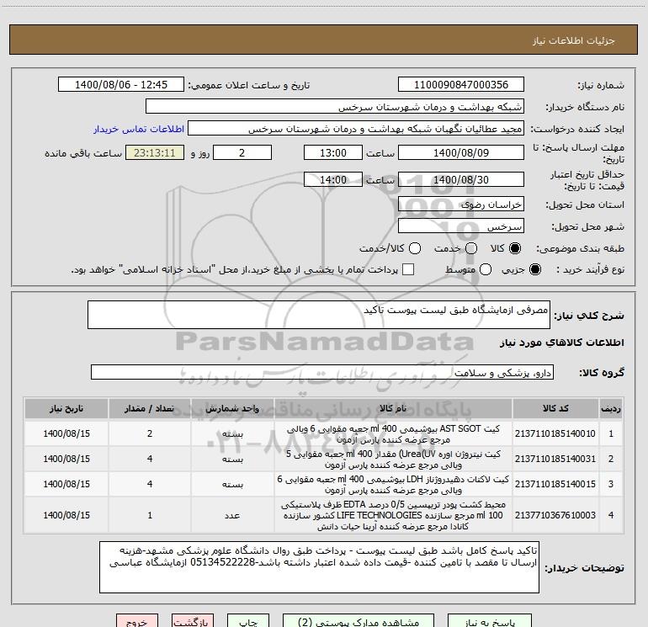The image size is (648, 627).
Task: Select the کالا/خدمت radio button
Action: click(415, 248)
